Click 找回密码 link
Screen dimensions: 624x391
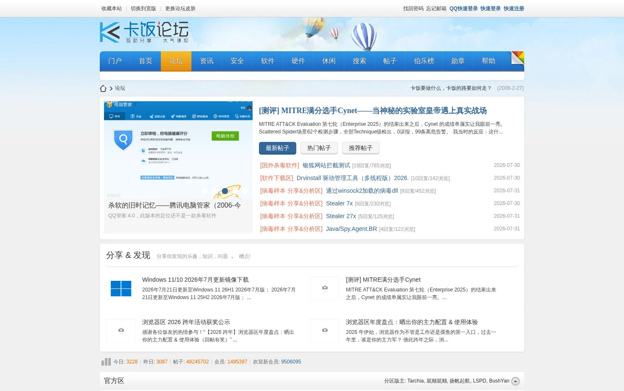pos(413,8)
